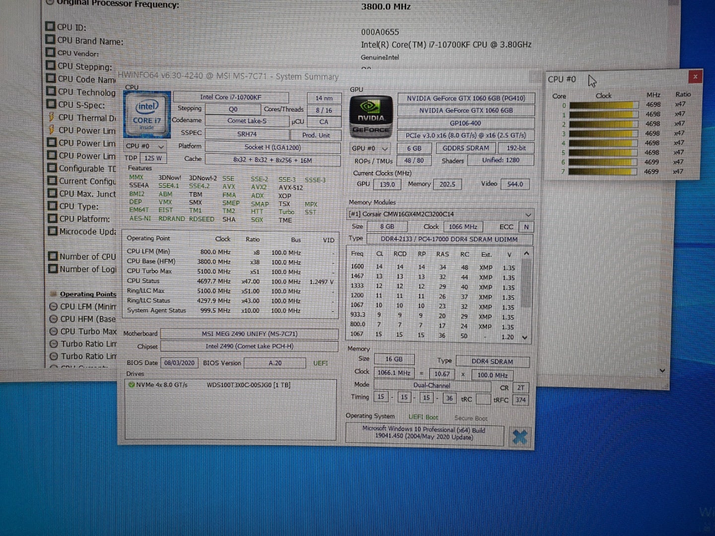Select the CPU Vendor row icon
Screen dimensions: 715x536
click(50, 53)
